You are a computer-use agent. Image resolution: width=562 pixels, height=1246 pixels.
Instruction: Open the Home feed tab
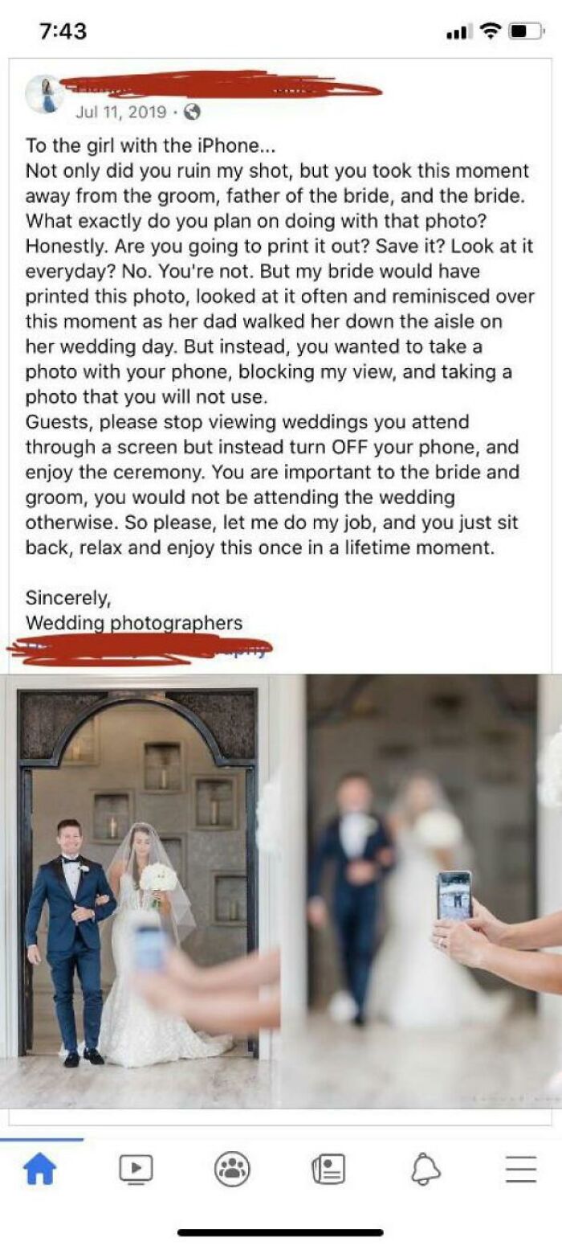click(41, 1168)
